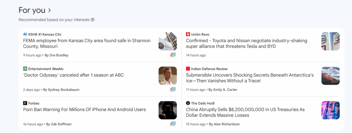Open Porn Ban Warning headline
The width and height of the screenshot is (352, 133).
point(85,110)
